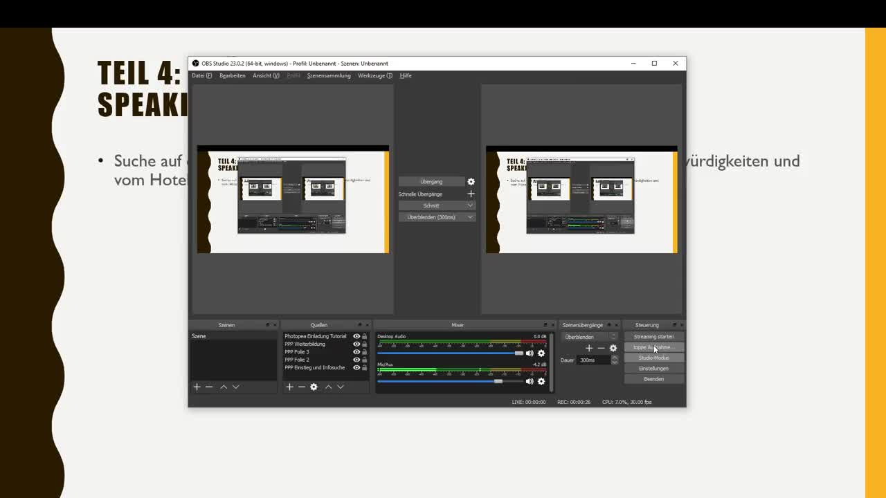Open the Übergang settings gear in studio mode

pyautogui.click(x=471, y=181)
